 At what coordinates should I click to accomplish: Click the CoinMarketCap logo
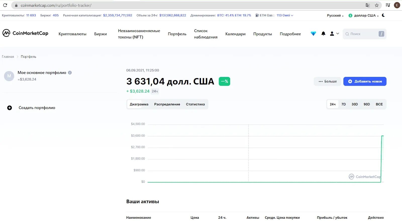pos(25,33)
